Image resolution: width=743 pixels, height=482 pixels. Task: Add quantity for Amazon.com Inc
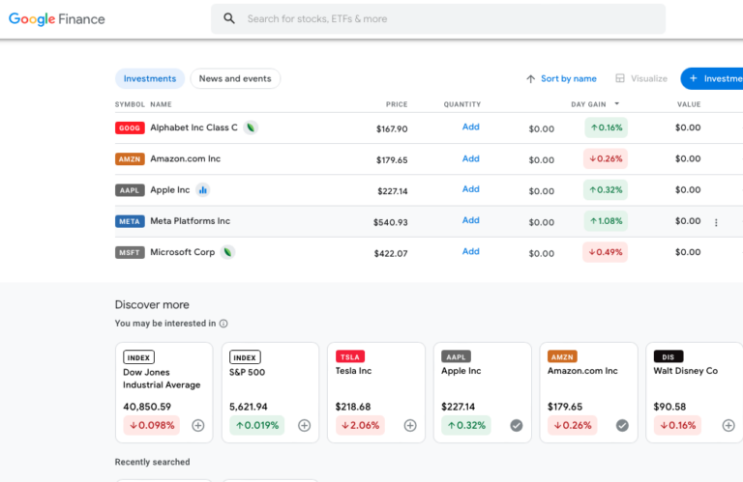coord(470,158)
